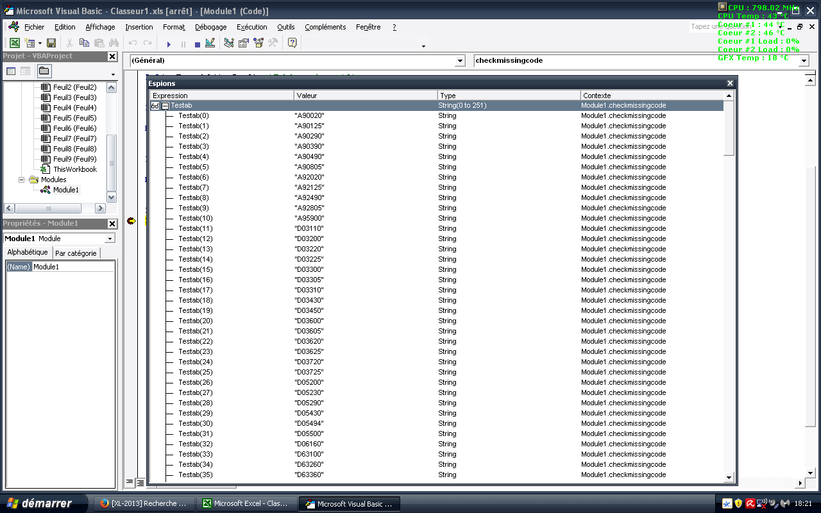Select Module1 in project tree
This screenshot has width=821, height=513.
[66, 190]
